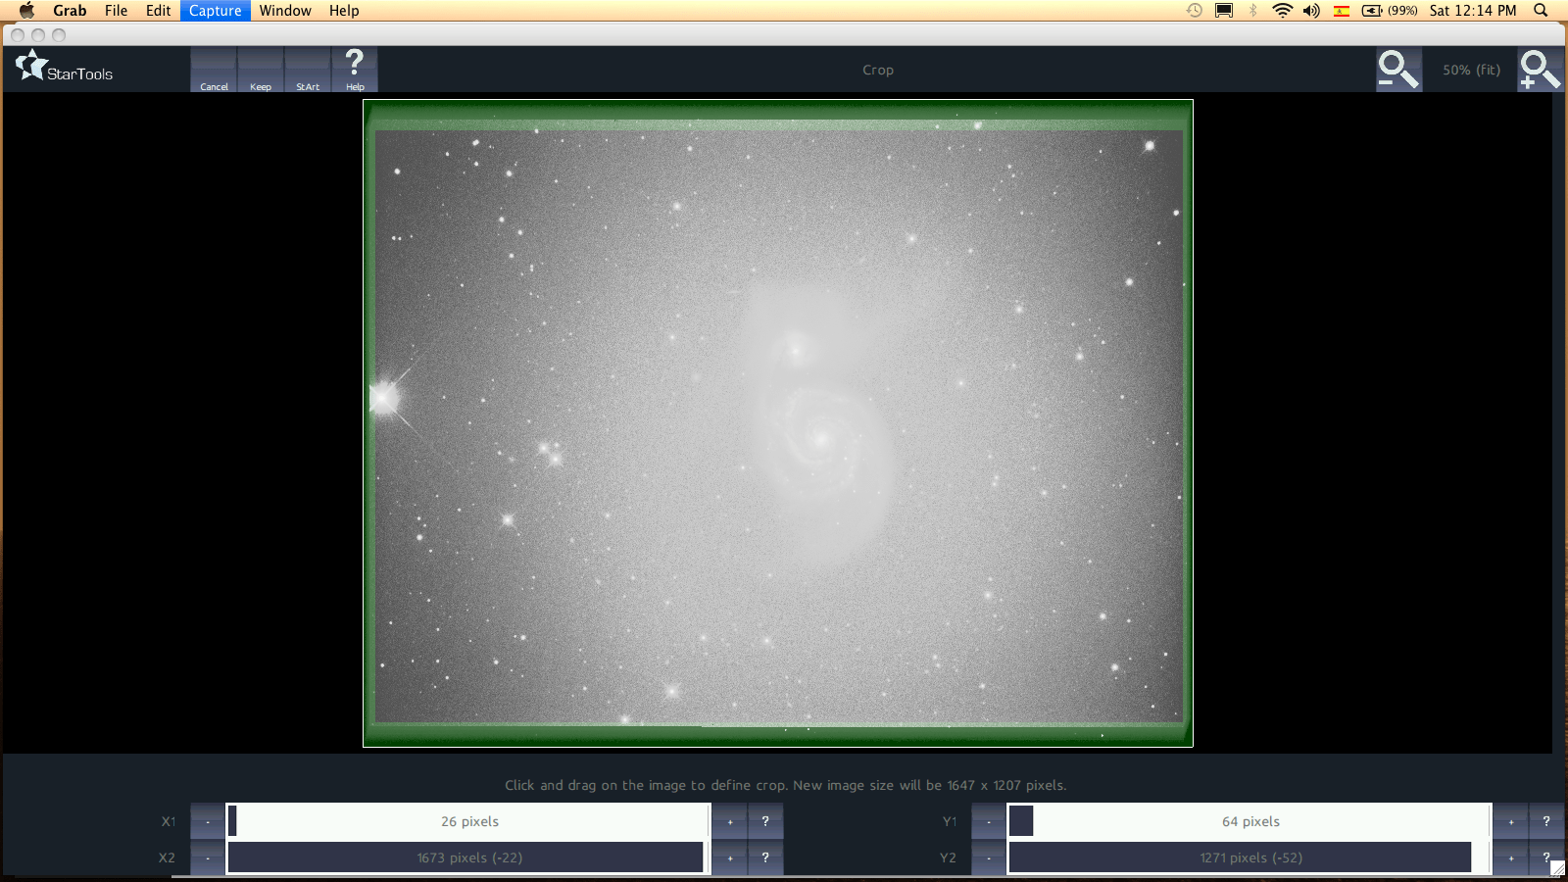The height and width of the screenshot is (882, 1568).
Task: Click the StArt toolbar button
Action: pos(308,71)
